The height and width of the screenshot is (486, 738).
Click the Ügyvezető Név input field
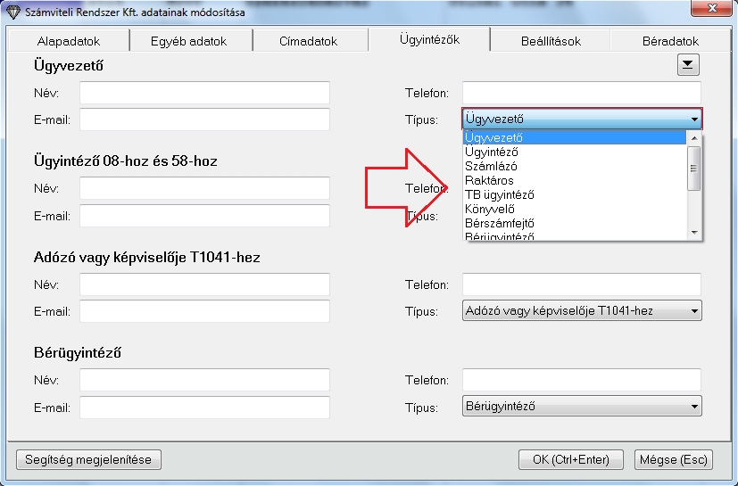coord(204,93)
